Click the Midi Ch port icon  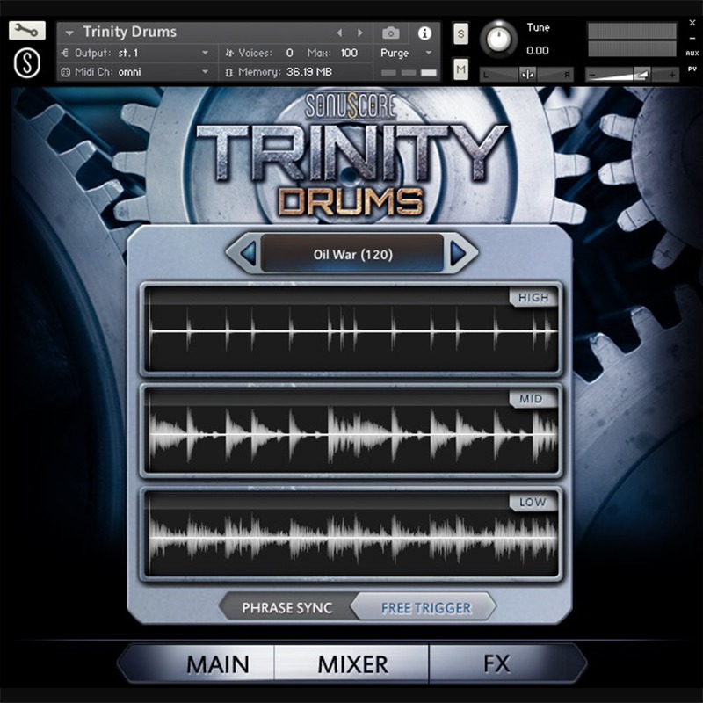pyautogui.click(x=65, y=72)
